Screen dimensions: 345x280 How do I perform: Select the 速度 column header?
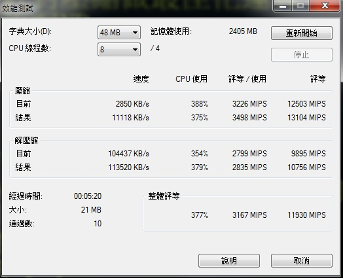[141, 79]
